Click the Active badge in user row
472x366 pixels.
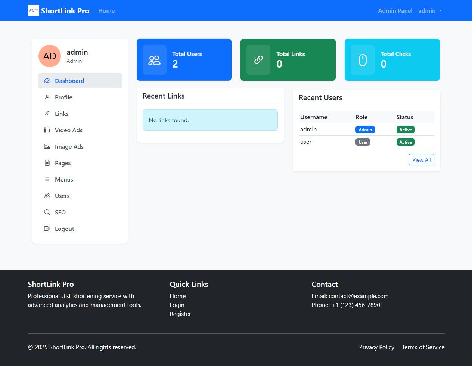(406, 142)
